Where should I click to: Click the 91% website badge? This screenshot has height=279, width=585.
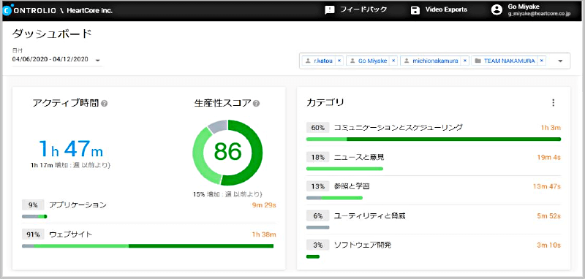pyautogui.click(x=33, y=234)
